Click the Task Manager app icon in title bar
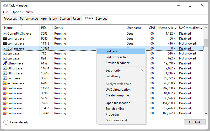210x131 pixels. [x=5, y=5]
